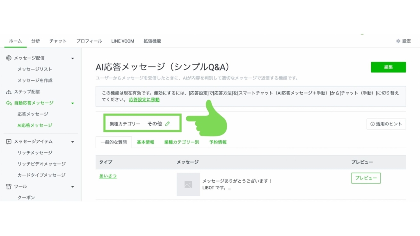420x236 pixels.
Task: Collapse the メッセージアイテム section arrow
Action: (x=73, y=142)
